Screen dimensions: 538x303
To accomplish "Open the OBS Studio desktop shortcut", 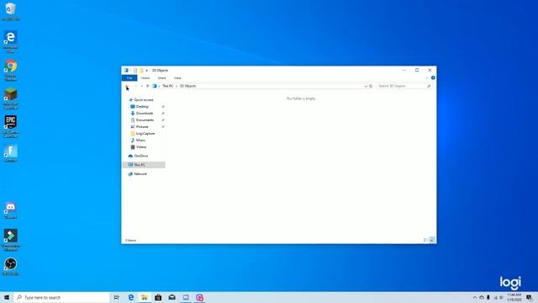I will 10,267.
